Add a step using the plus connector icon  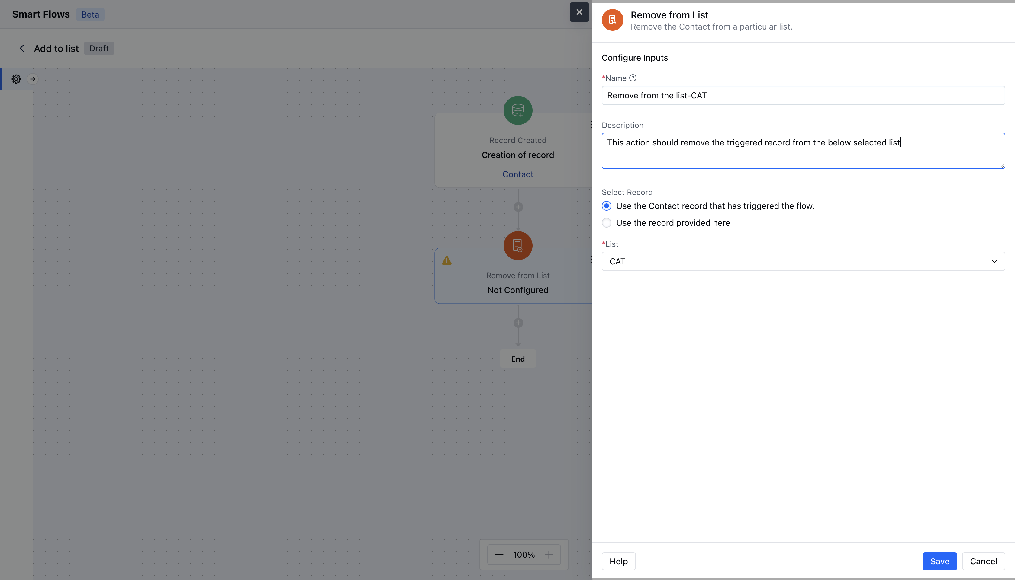point(518,207)
